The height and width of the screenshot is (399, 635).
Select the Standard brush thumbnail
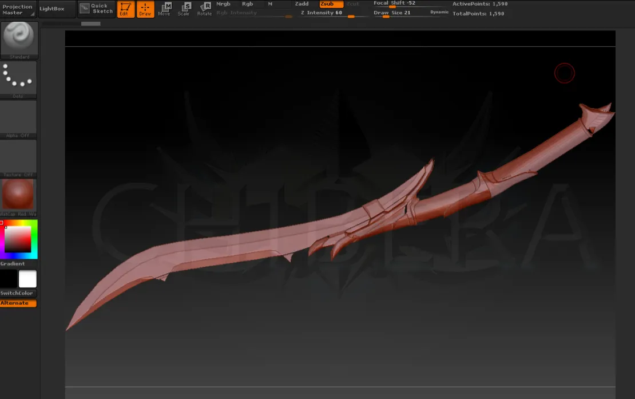[20, 39]
